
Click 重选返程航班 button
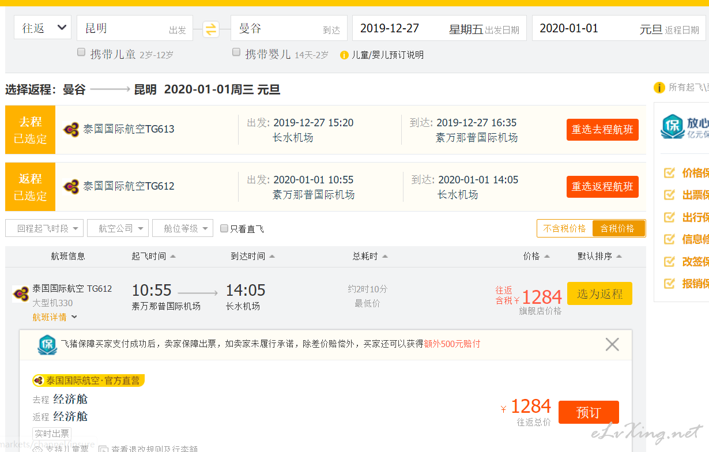tap(602, 187)
